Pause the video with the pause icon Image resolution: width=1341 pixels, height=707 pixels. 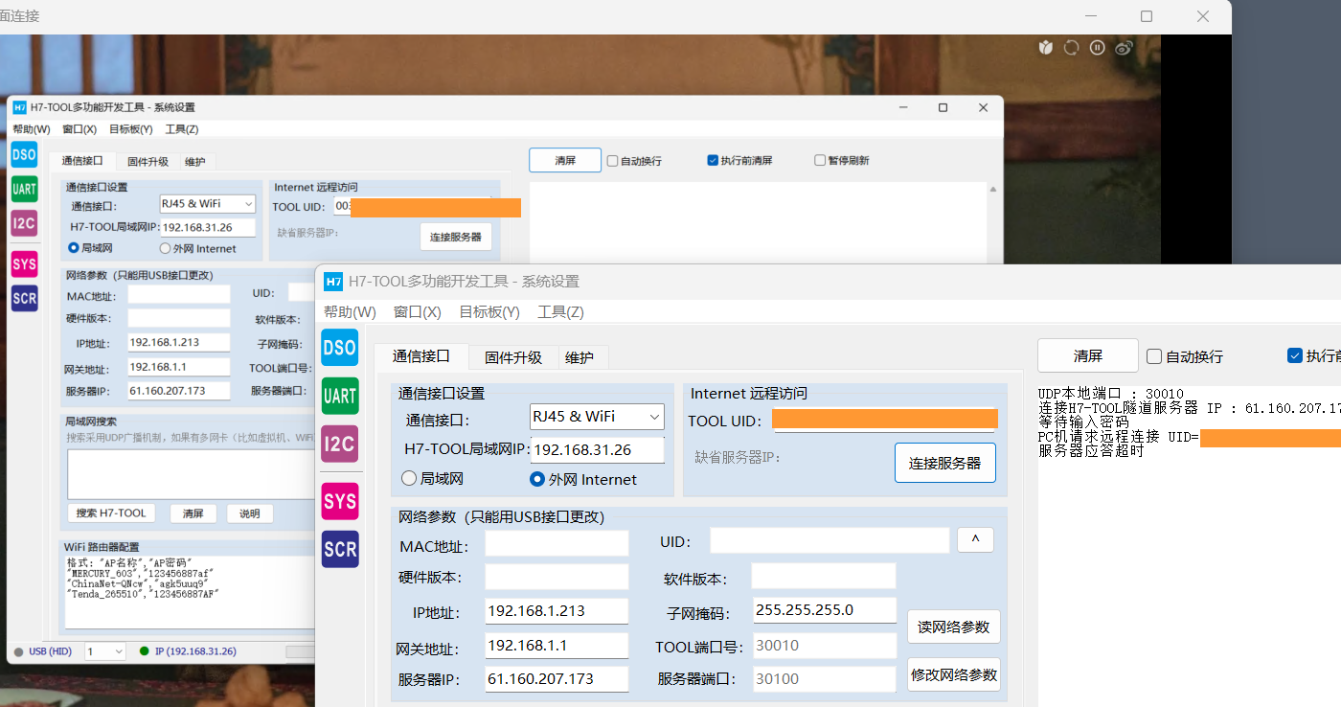click(1098, 48)
